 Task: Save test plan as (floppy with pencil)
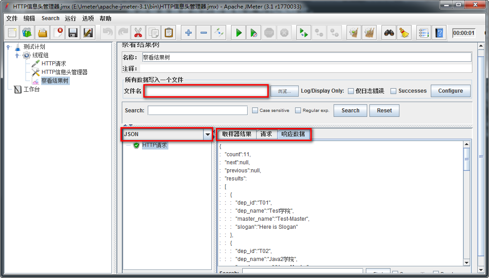(88, 32)
